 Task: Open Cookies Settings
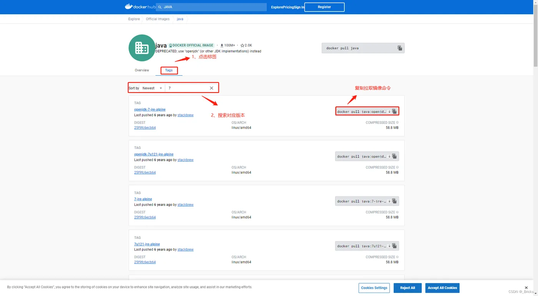click(x=374, y=288)
